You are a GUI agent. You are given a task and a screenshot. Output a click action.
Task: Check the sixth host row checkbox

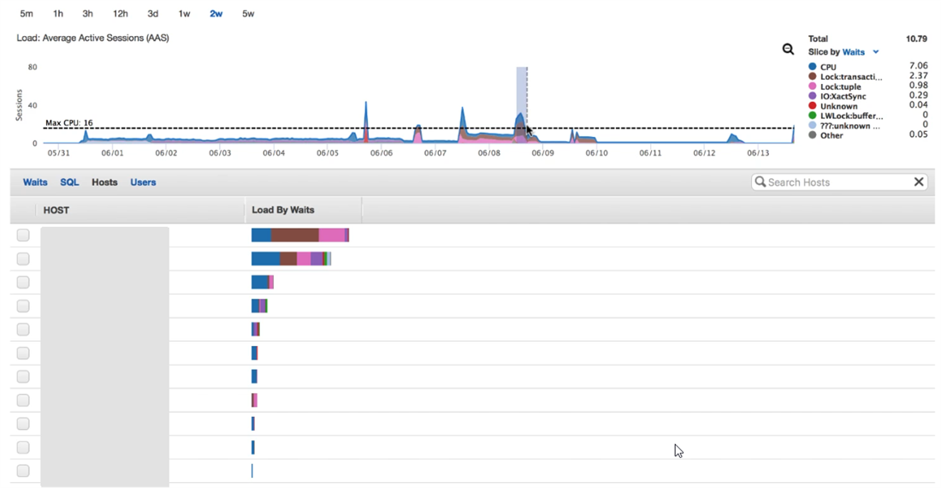tap(23, 353)
